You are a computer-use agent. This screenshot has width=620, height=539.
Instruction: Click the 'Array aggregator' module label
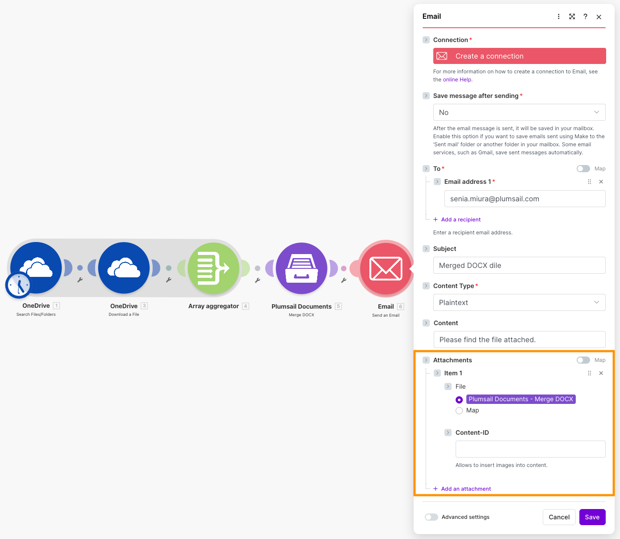[214, 306]
